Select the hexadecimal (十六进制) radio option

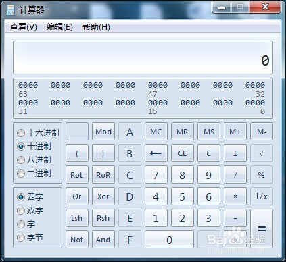(x=38, y=133)
